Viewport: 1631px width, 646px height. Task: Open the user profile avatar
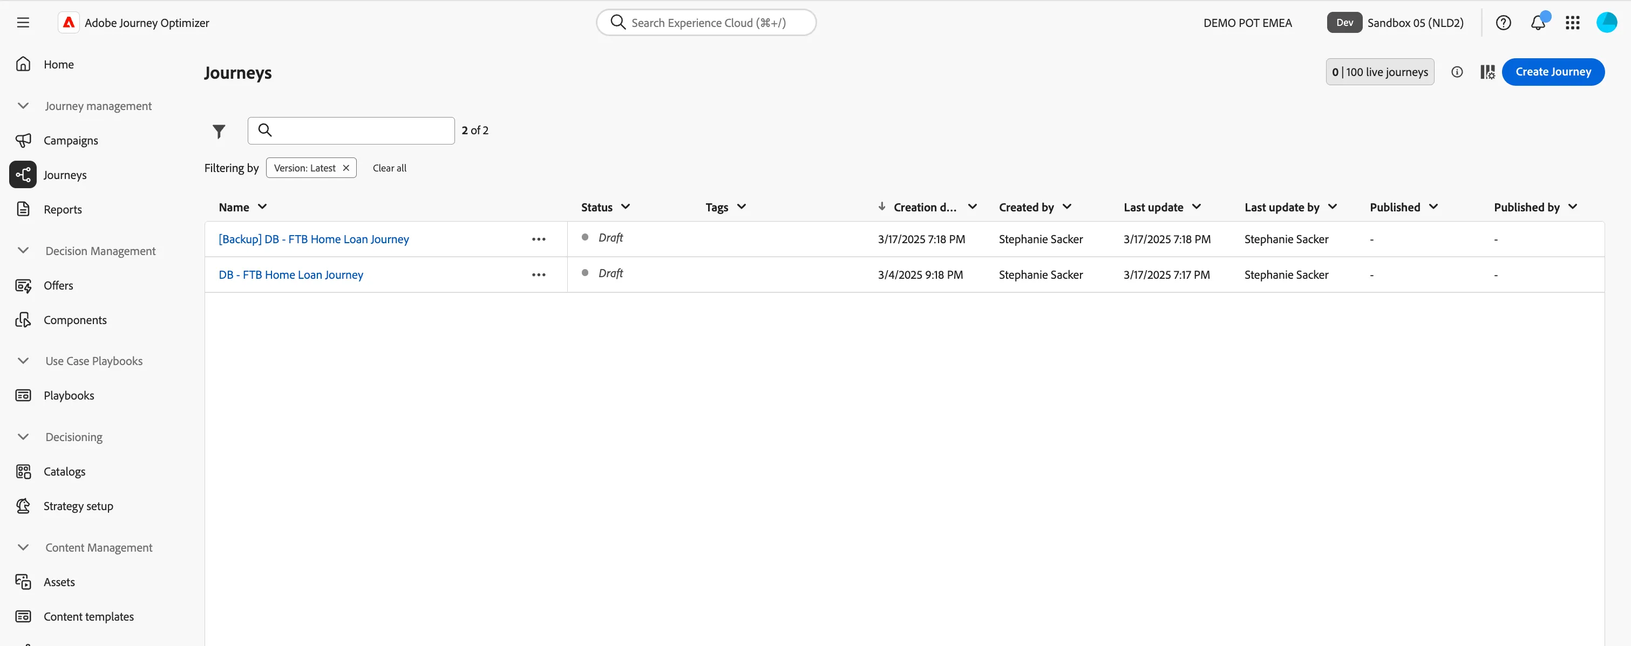tap(1606, 23)
